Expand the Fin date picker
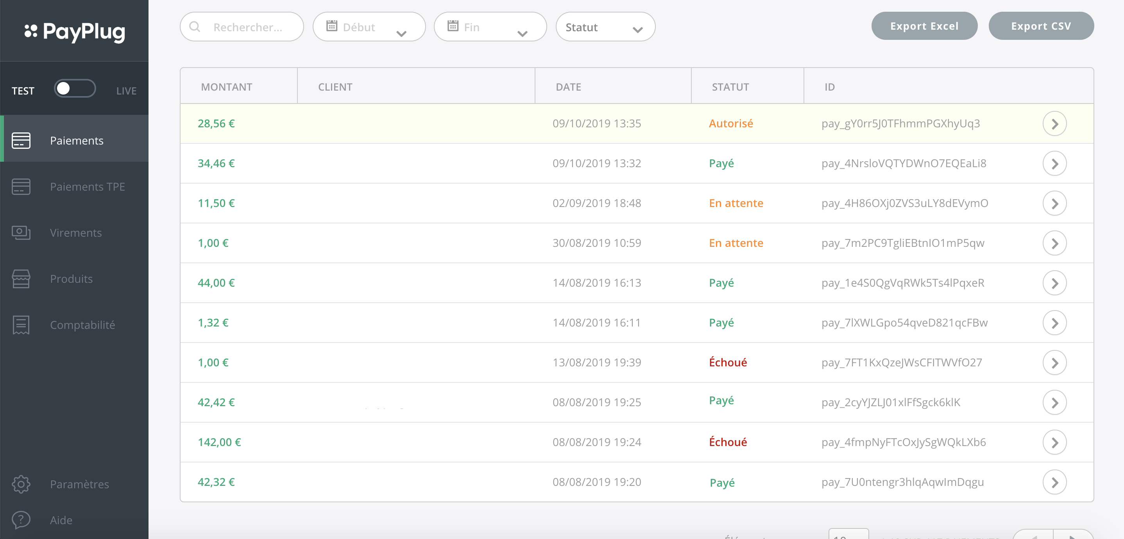The image size is (1124, 539). click(x=490, y=27)
